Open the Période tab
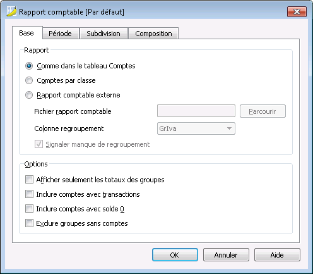 click(x=60, y=34)
